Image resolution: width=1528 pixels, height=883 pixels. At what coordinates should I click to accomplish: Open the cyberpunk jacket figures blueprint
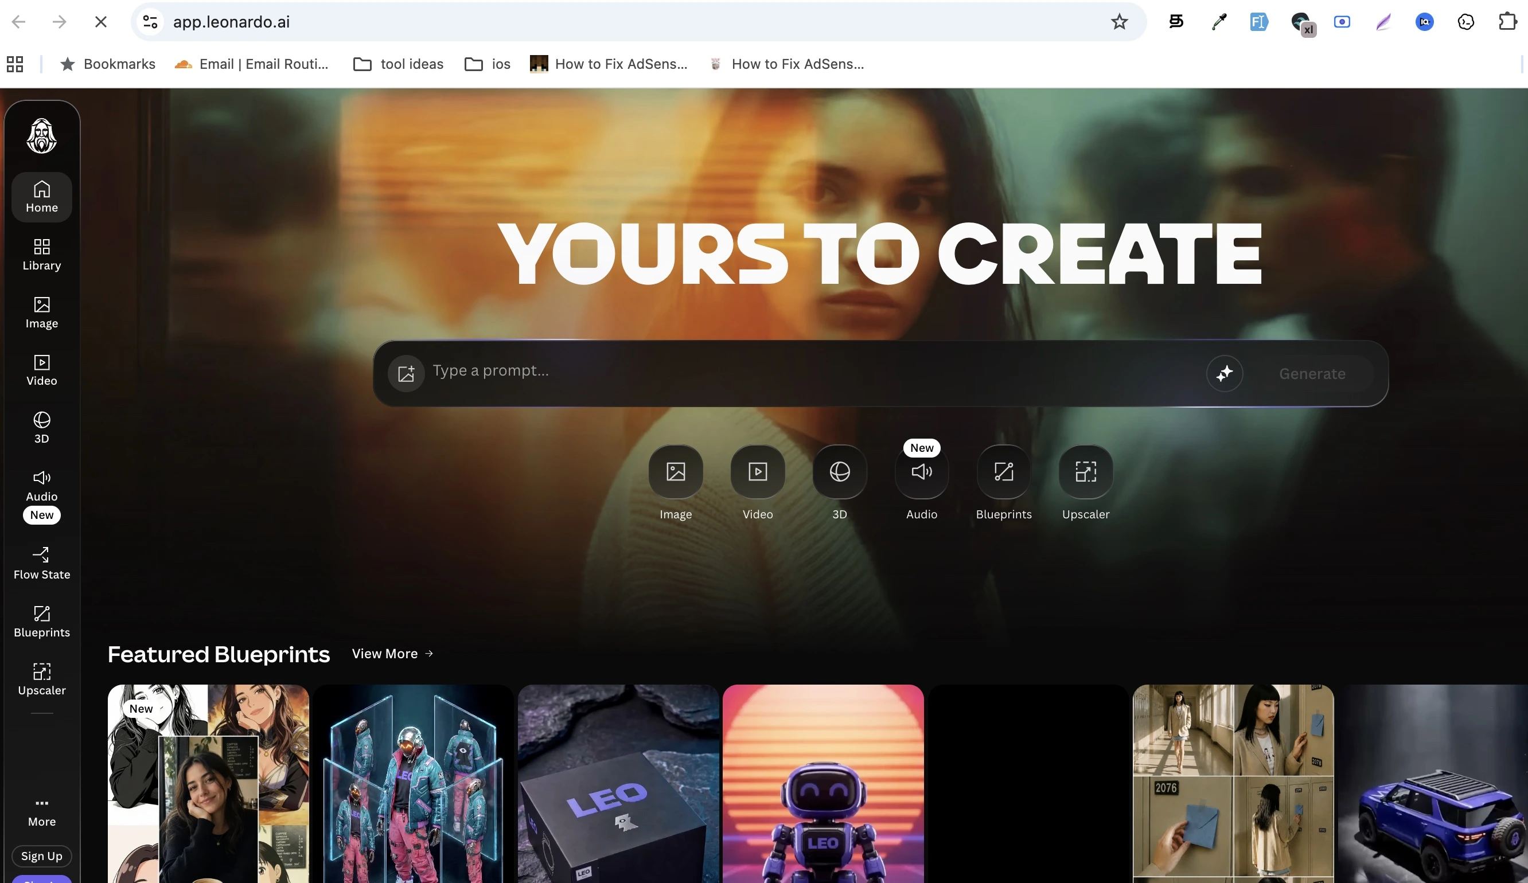coord(413,784)
